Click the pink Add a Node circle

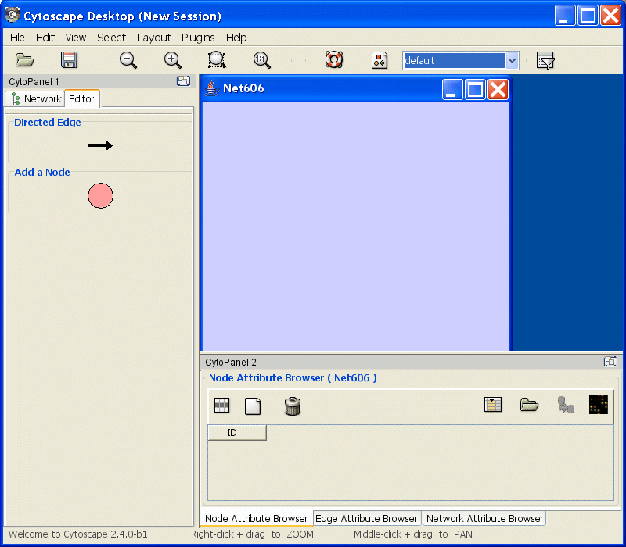pos(100,196)
